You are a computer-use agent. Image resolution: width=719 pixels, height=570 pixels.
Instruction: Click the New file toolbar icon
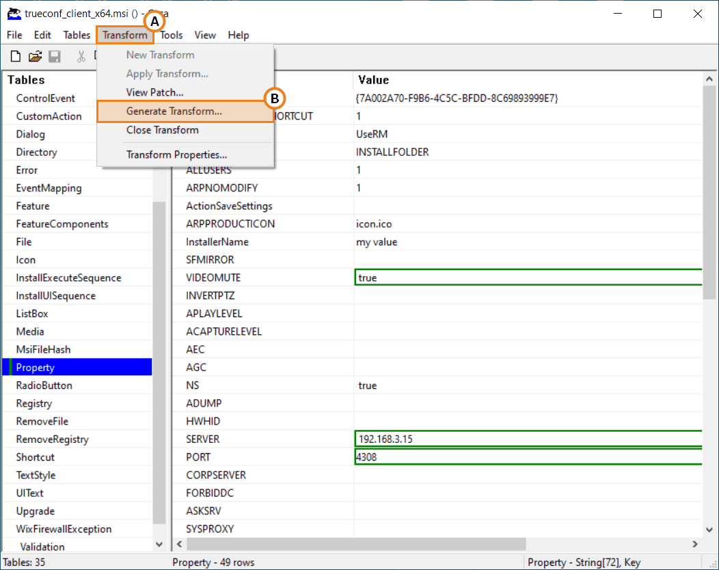click(x=16, y=57)
